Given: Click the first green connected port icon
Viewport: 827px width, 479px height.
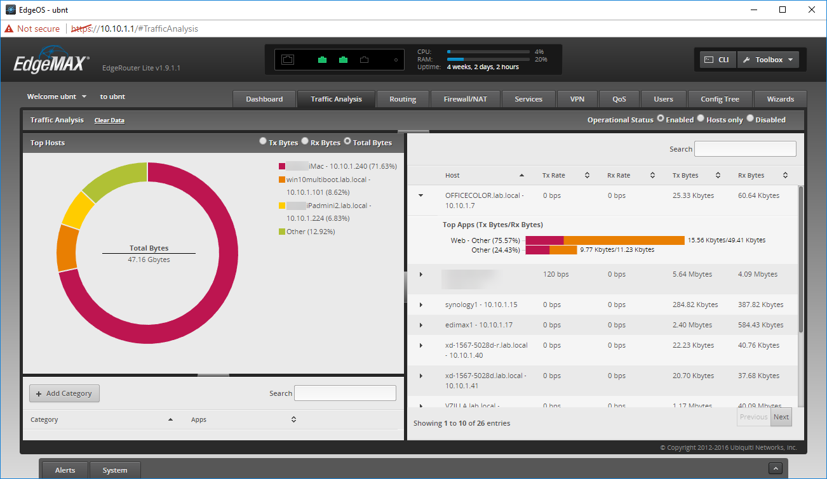Looking at the screenshot, I should [x=323, y=60].
